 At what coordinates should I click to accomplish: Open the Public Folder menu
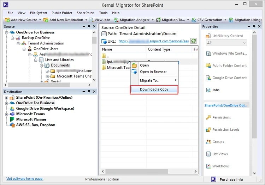[62, 13]
